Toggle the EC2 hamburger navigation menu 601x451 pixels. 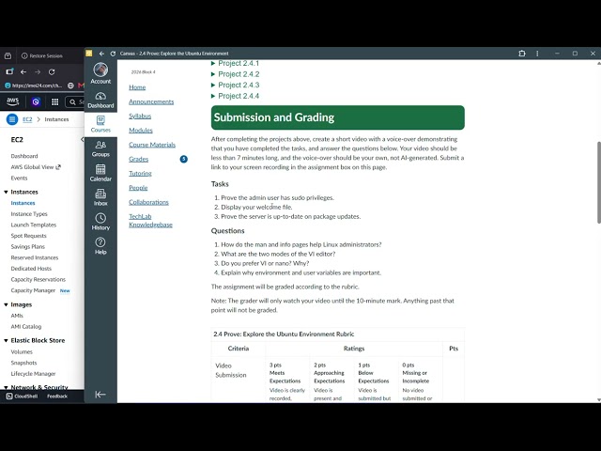pos(12,119)
